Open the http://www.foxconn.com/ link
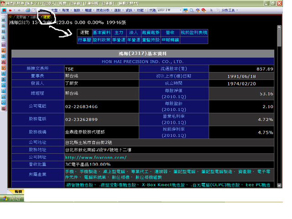This screenshot has height=219, width=292. (96, 157)
